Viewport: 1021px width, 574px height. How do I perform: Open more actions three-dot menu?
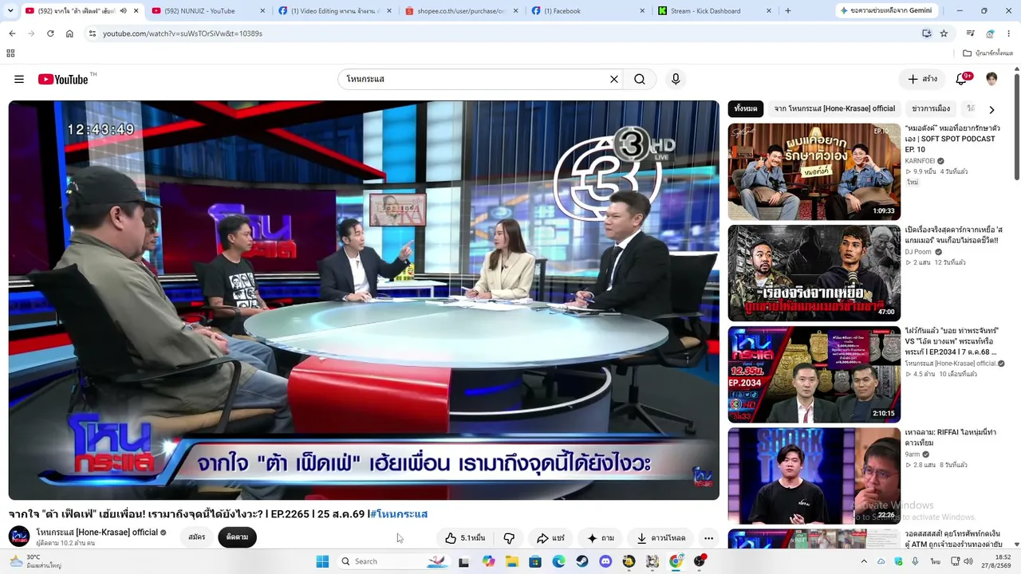coord(708,538)
